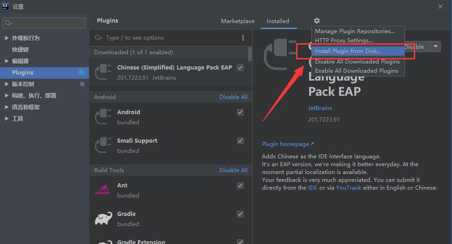Open the plugins gear settings icon

pyautogui.click(x=316, y=21)
